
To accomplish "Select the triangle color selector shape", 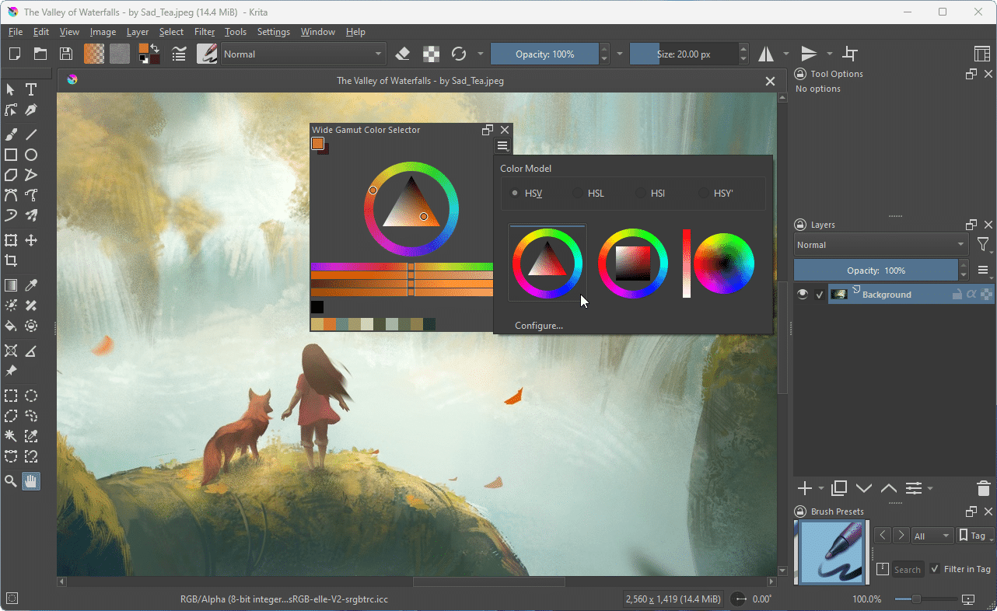I will pyautogui.click(x=547, y=263).
